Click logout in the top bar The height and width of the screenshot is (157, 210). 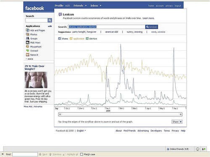[x=178, y=6]
